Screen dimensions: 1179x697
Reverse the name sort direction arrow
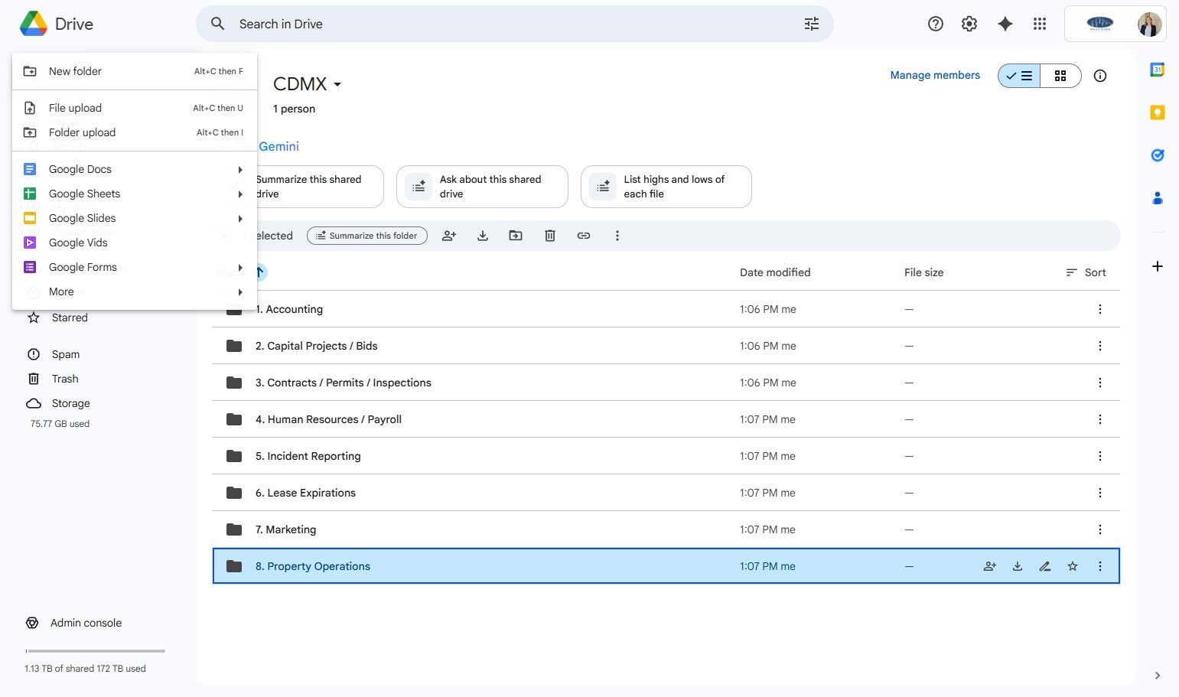[x=260, y=272]
